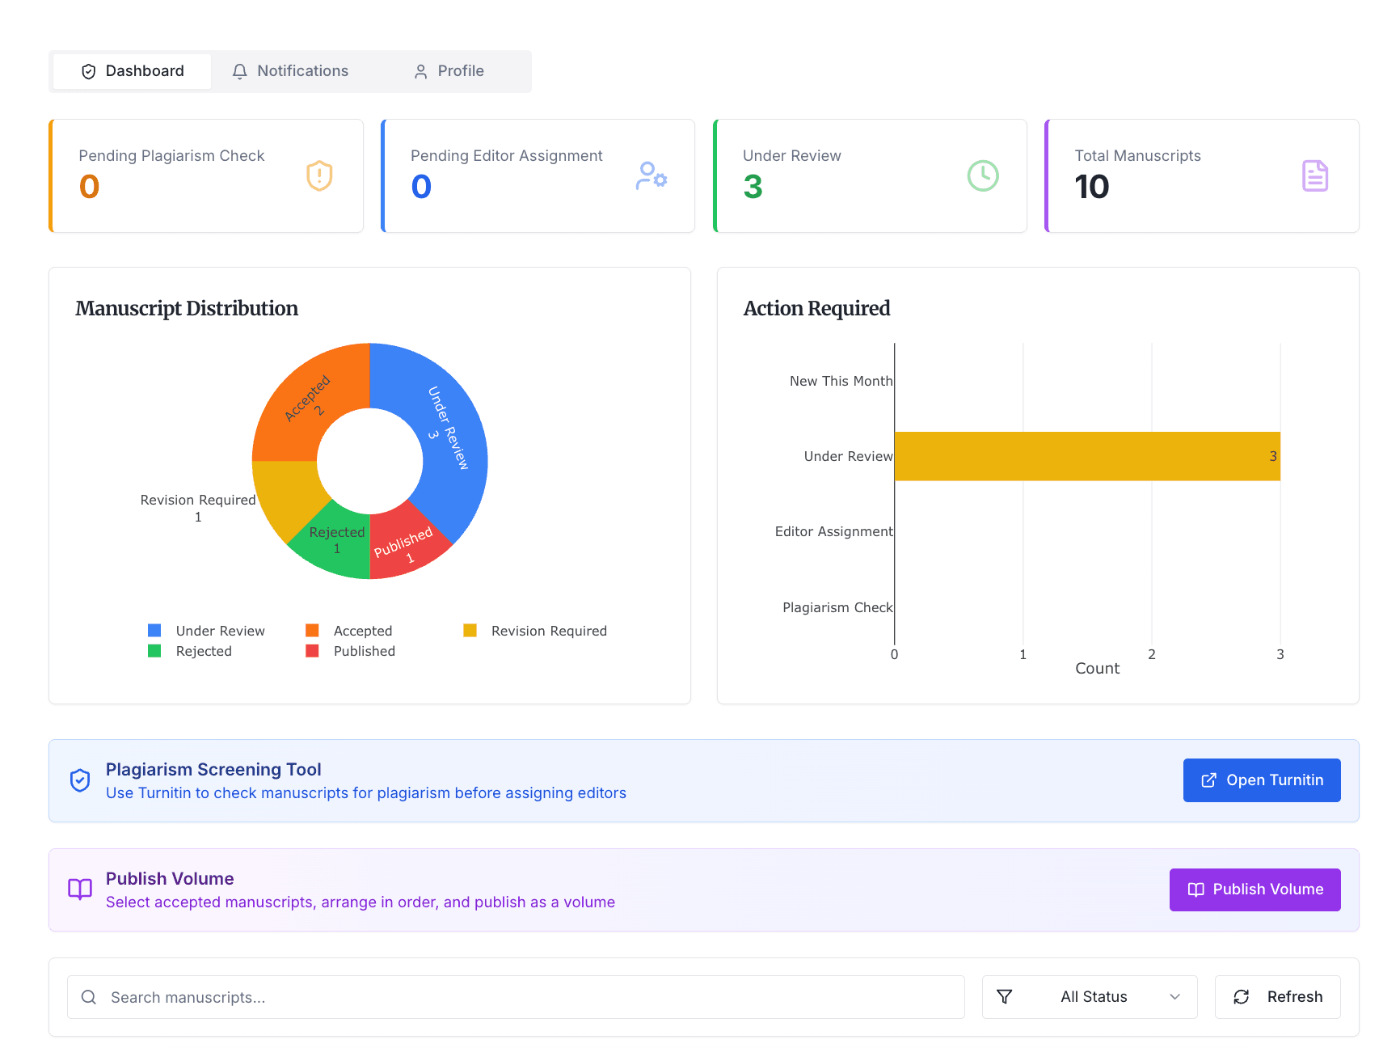Screen dimensions: 1400x1048
Task: Click the funnel filter icon
Action: click(x=1005, y=997)
